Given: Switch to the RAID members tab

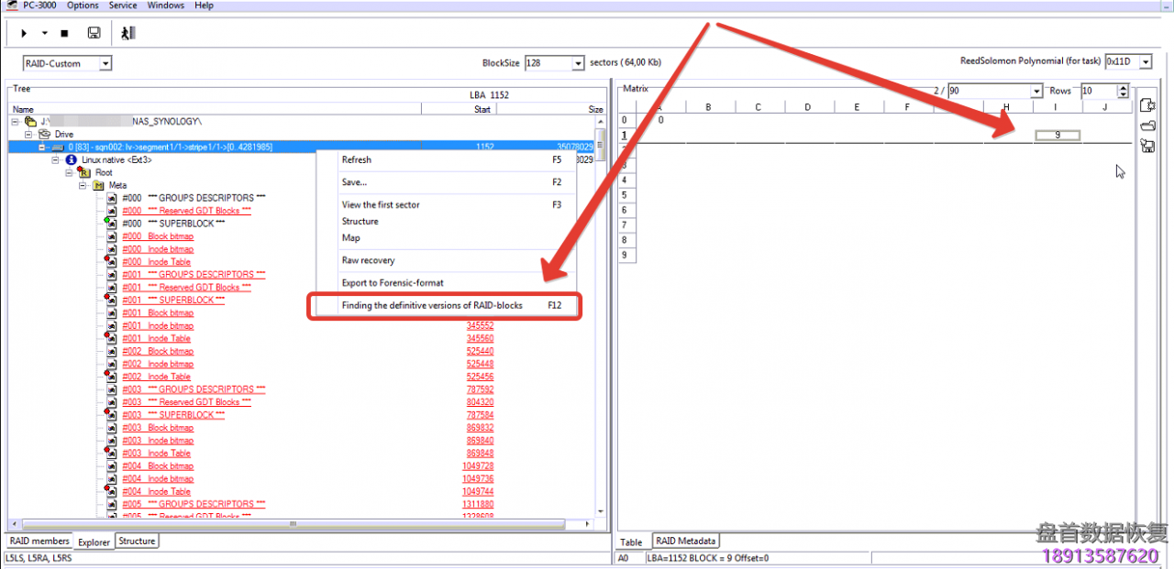Looking at the screenshot, I should [x=39, y=542].
